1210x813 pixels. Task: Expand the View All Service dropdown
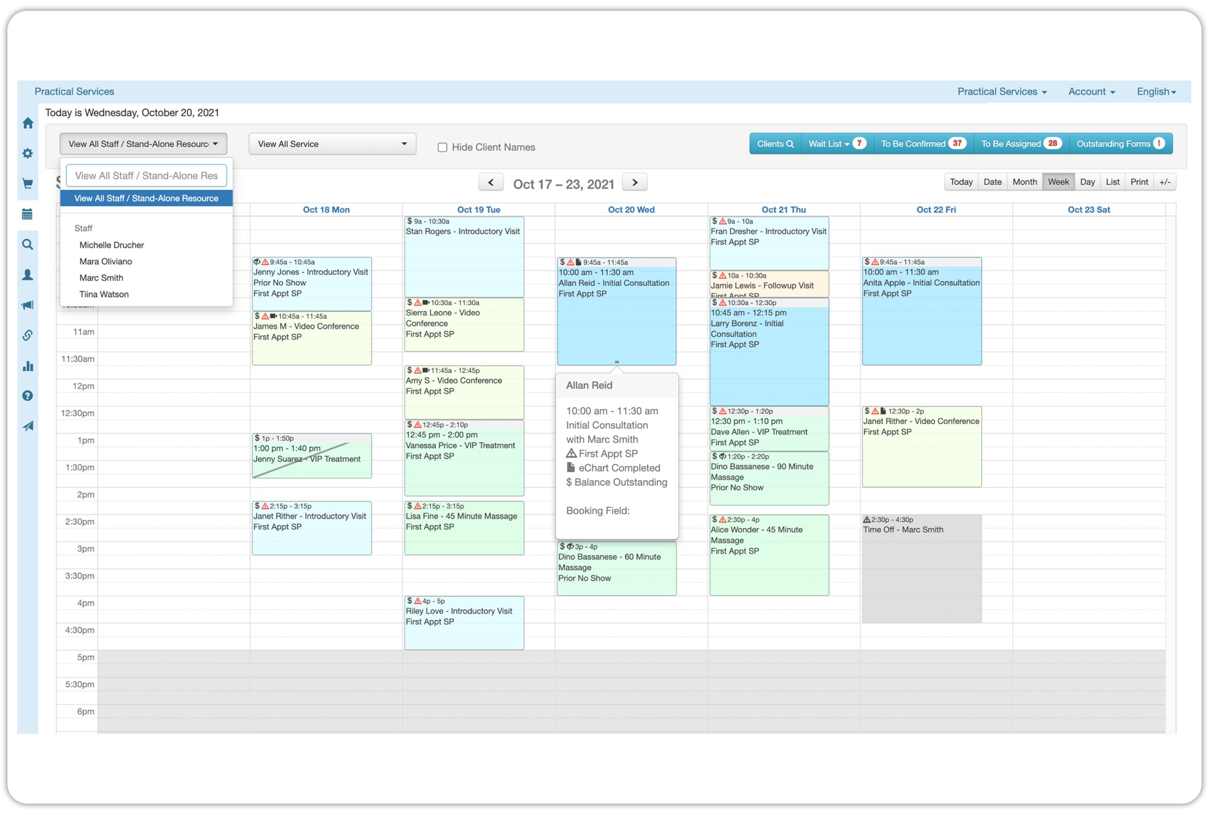pos(332,144)
